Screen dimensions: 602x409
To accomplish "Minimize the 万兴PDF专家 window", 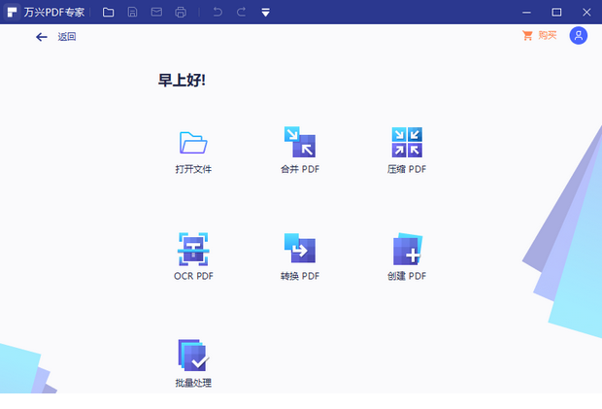I will [x=526, y=13].
